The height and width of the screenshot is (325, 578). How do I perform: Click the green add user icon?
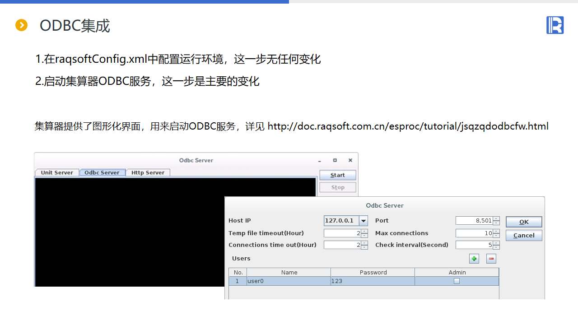474,259
